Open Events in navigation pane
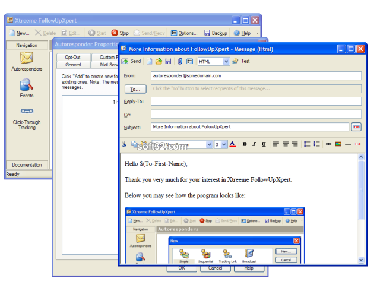 click(27, 88)
